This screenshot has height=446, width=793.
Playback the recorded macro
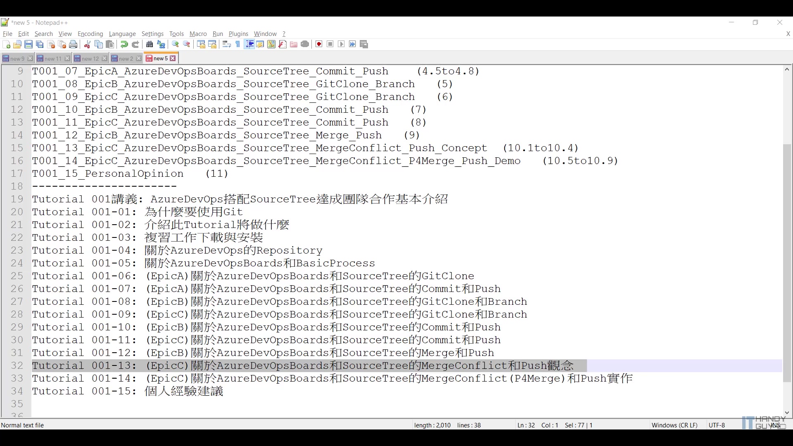341,44
